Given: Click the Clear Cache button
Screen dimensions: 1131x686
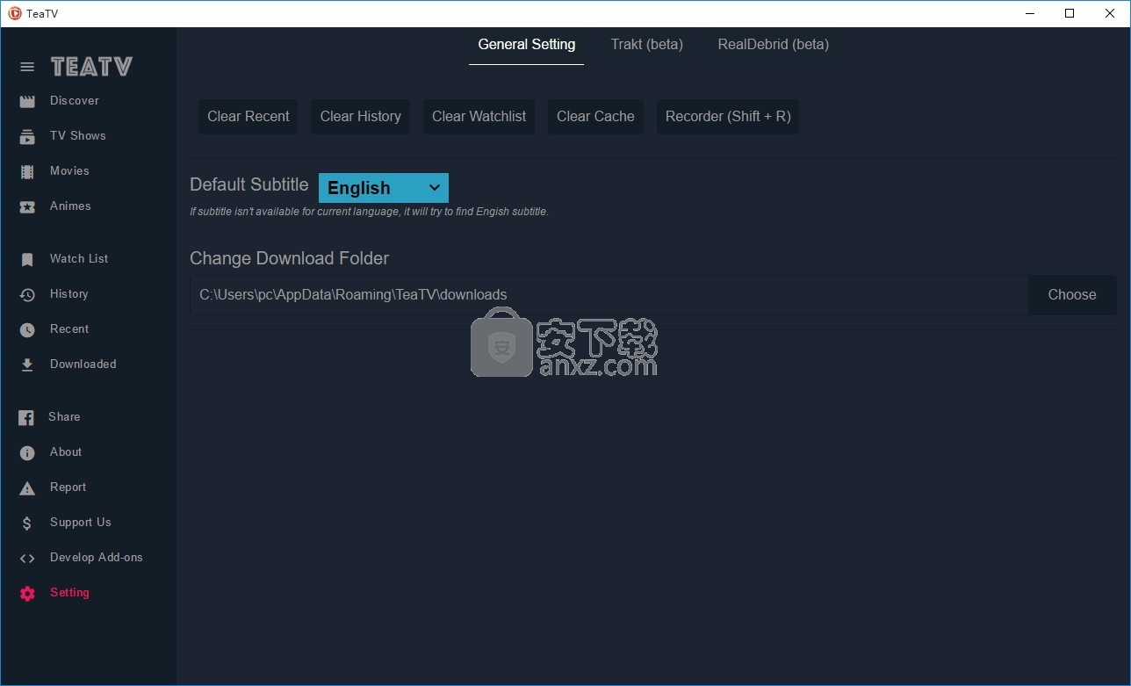Looking at the screenshot, I should 595,117.
